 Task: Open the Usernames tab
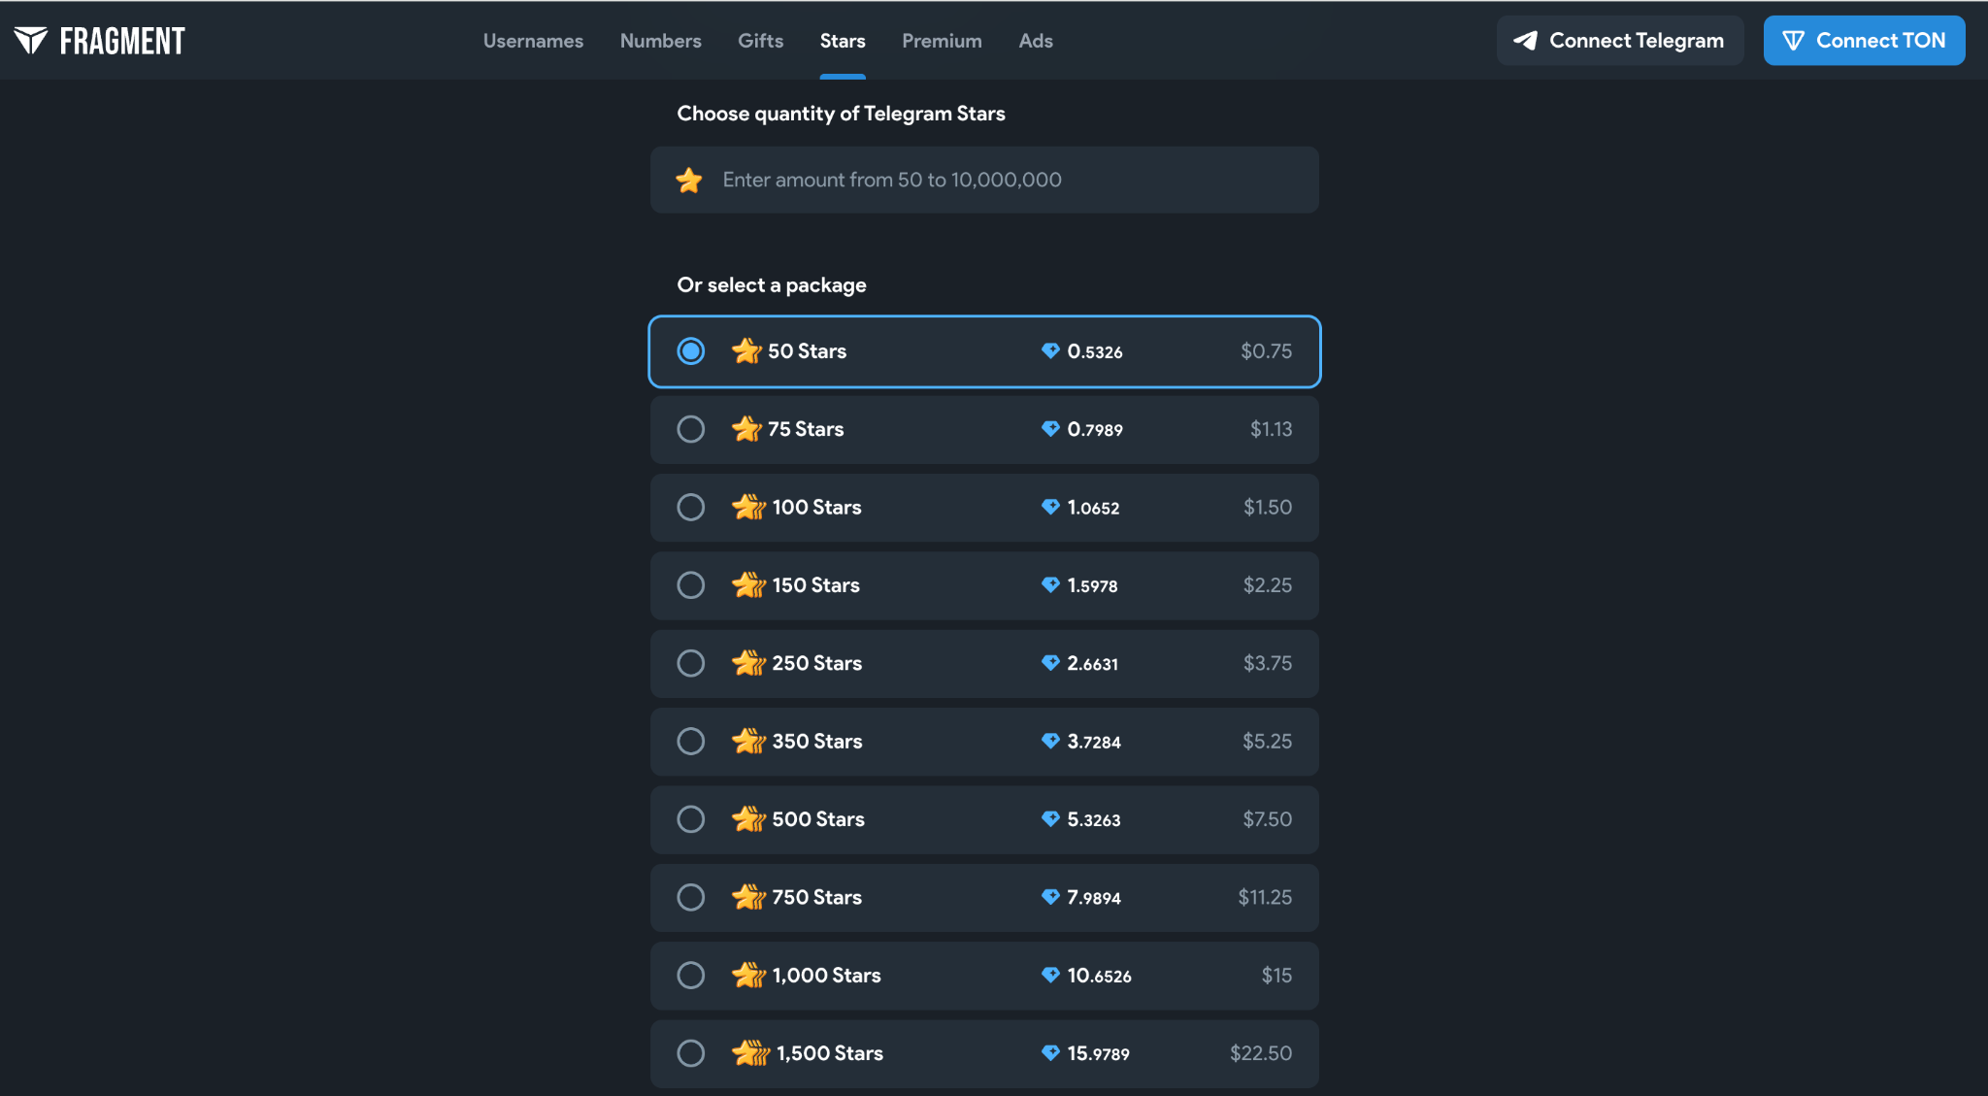pos(533,41)
